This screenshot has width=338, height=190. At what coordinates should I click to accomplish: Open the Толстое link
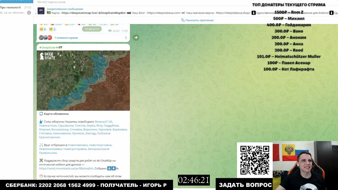pyautogui.click(x=80, y=126)
